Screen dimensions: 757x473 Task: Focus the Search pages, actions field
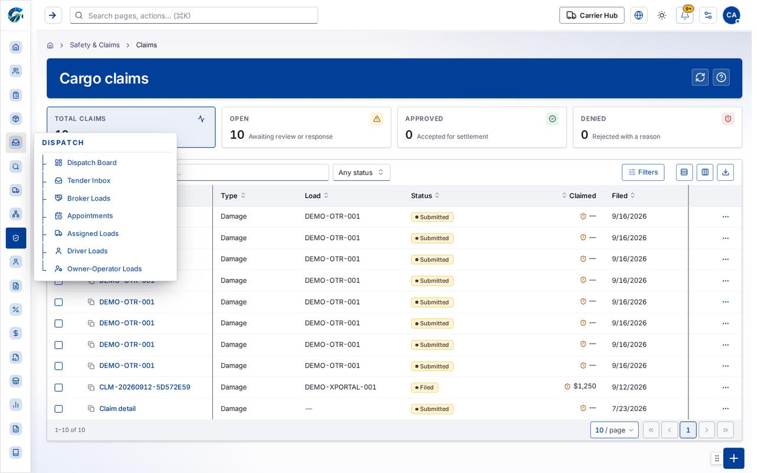[x=194, y=15]
